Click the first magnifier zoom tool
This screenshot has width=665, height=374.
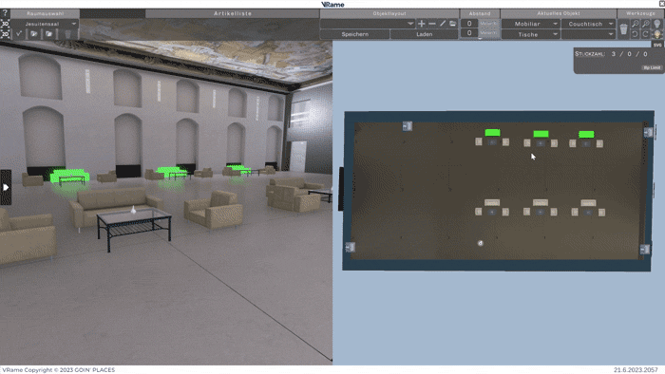[x=635, y=24]
